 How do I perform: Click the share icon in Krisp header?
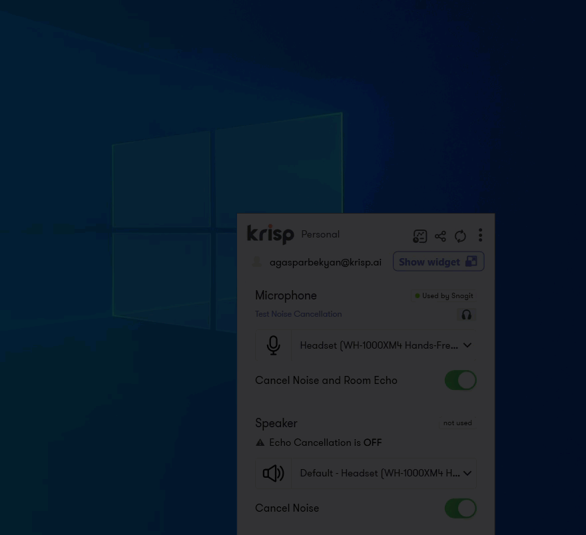click(440, 236)
